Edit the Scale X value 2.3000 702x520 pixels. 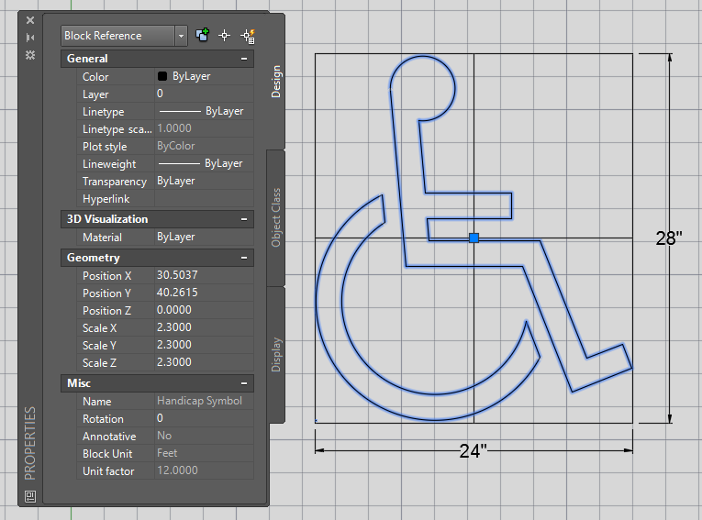[204, 327]
